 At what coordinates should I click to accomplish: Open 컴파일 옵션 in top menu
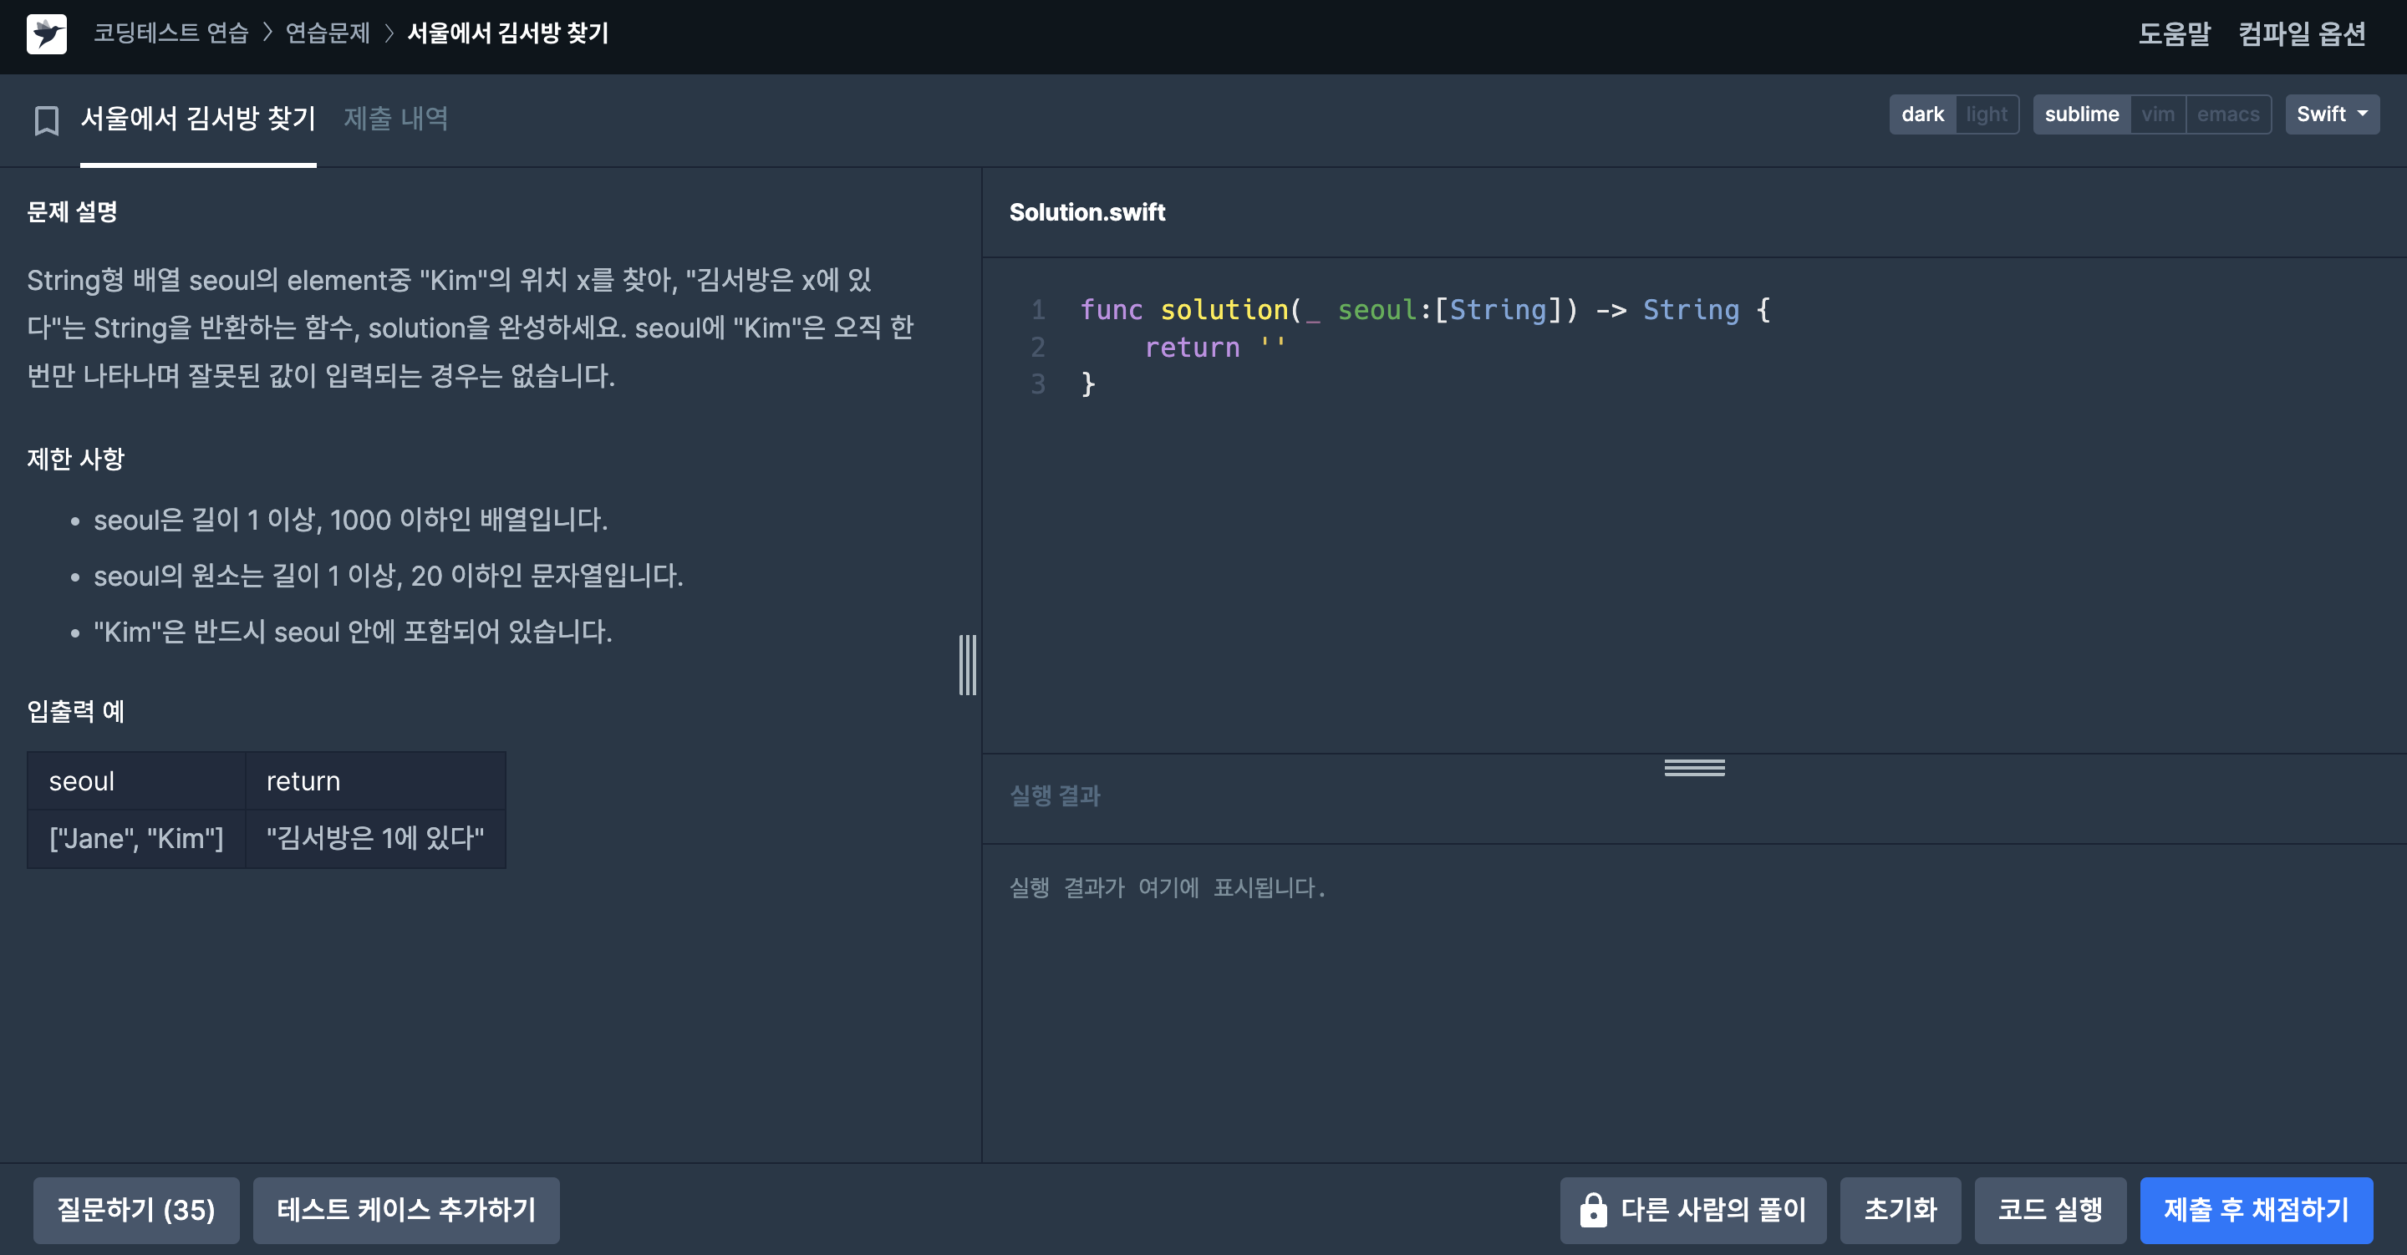point(2301,33)
